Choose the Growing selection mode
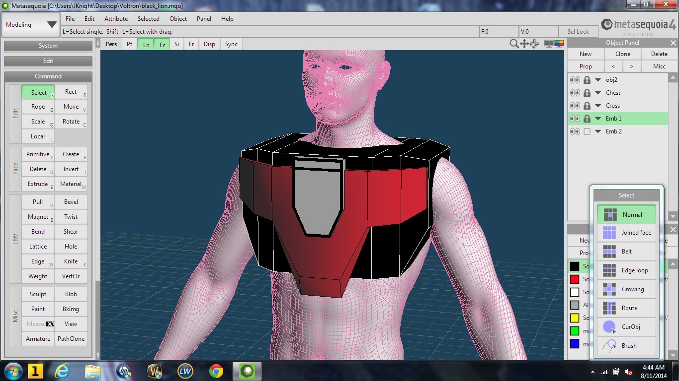Image resolution: width=679 pixels, height=381 pixels. pyautogui.click(x=626, y=289)
